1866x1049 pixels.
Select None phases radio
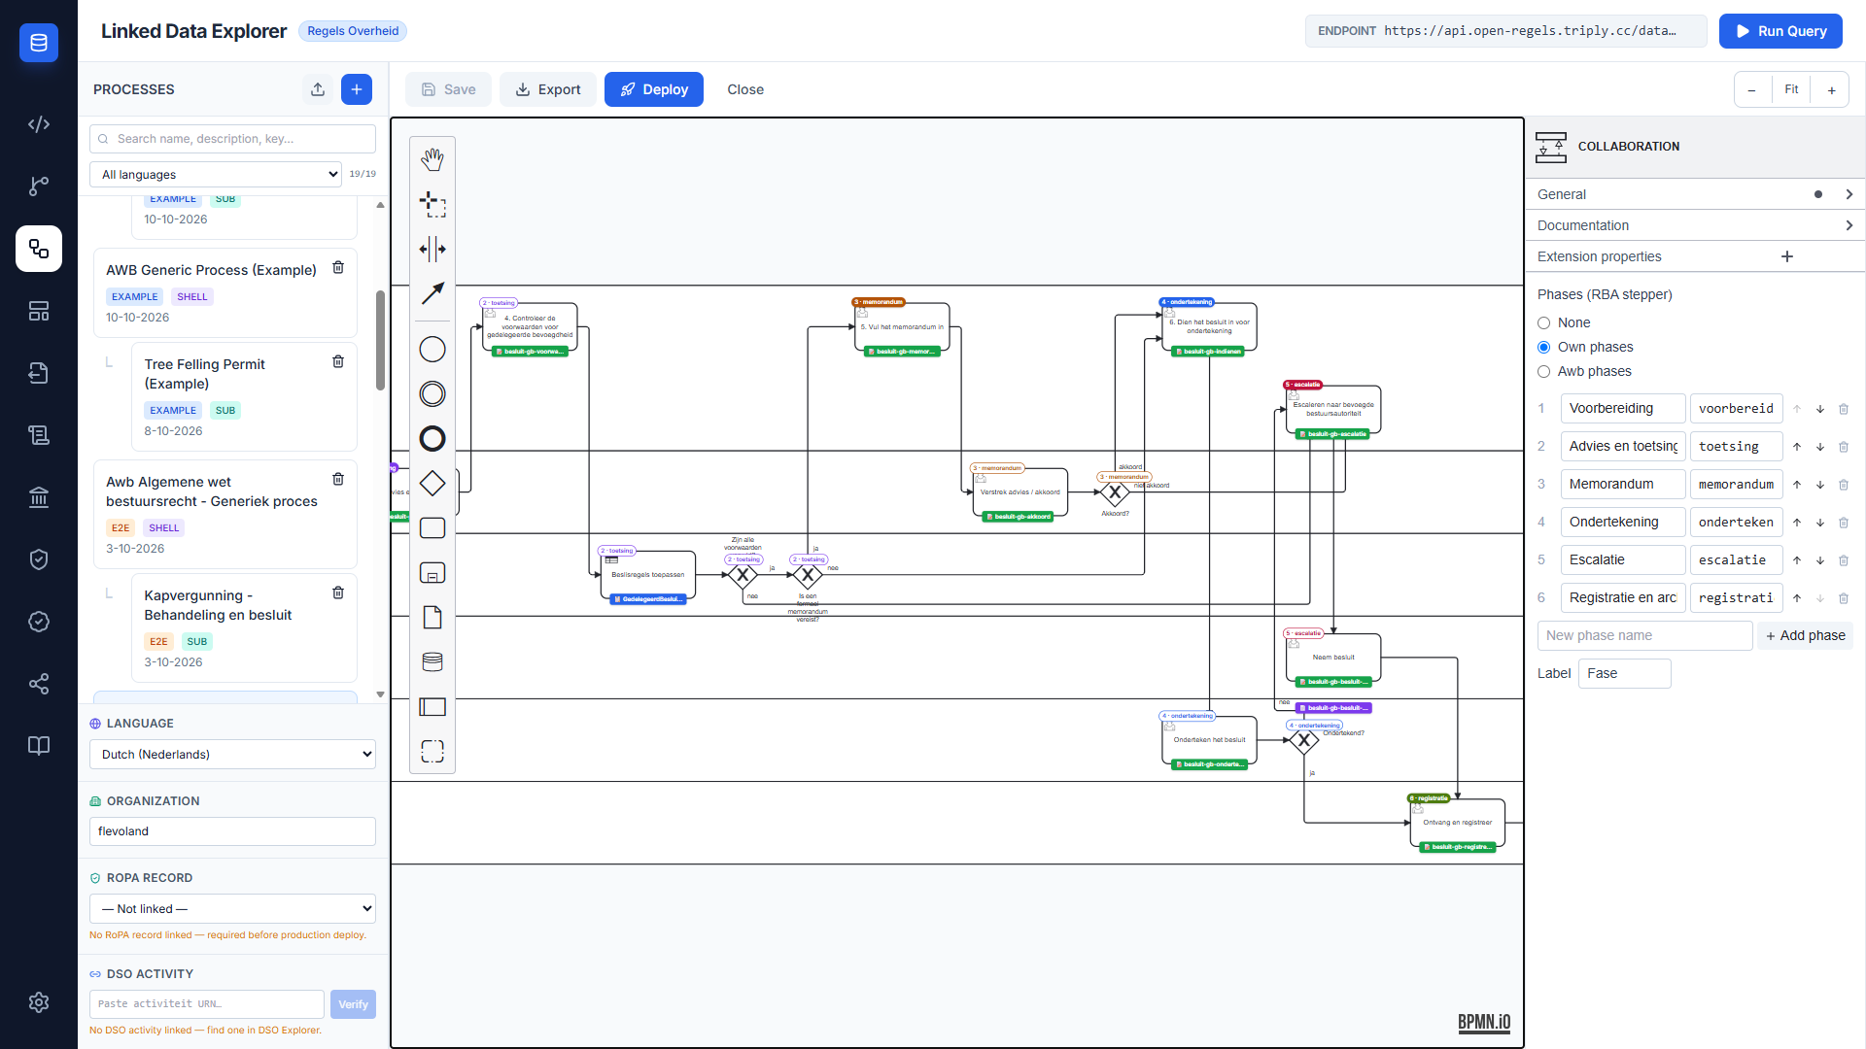(1543, 322)
